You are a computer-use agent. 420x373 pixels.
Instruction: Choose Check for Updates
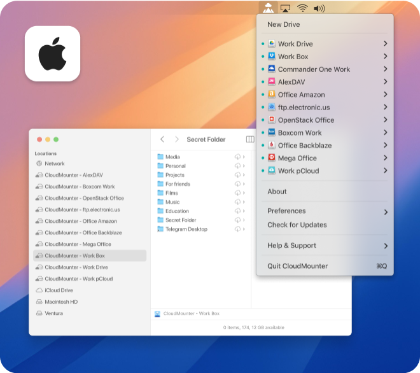pyautogui.click(x=297, y=225)
